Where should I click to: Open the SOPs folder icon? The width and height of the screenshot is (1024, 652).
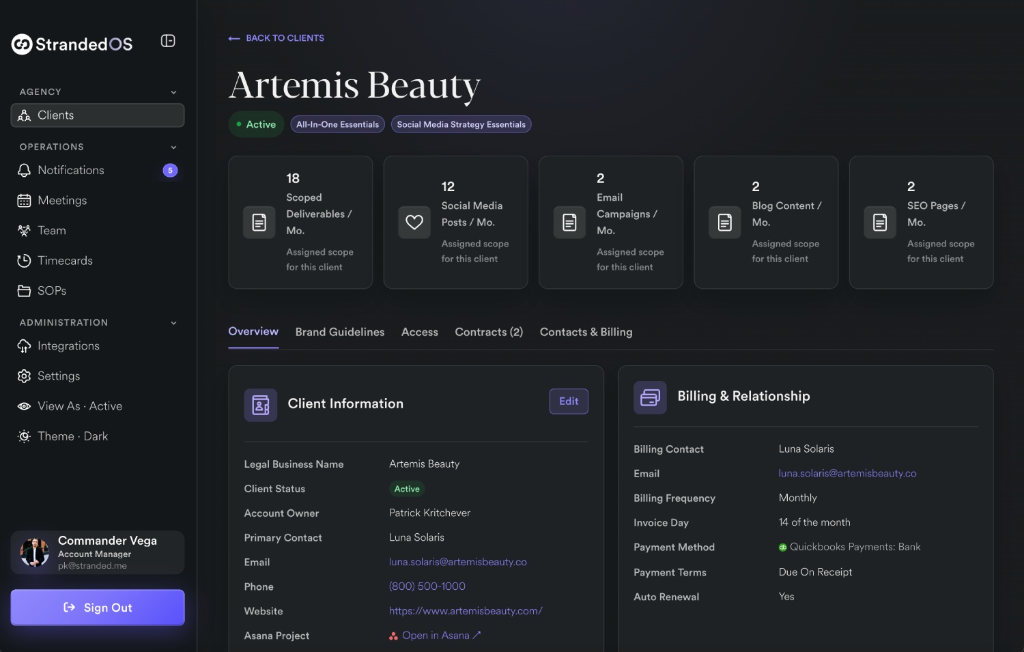point(24,291)
